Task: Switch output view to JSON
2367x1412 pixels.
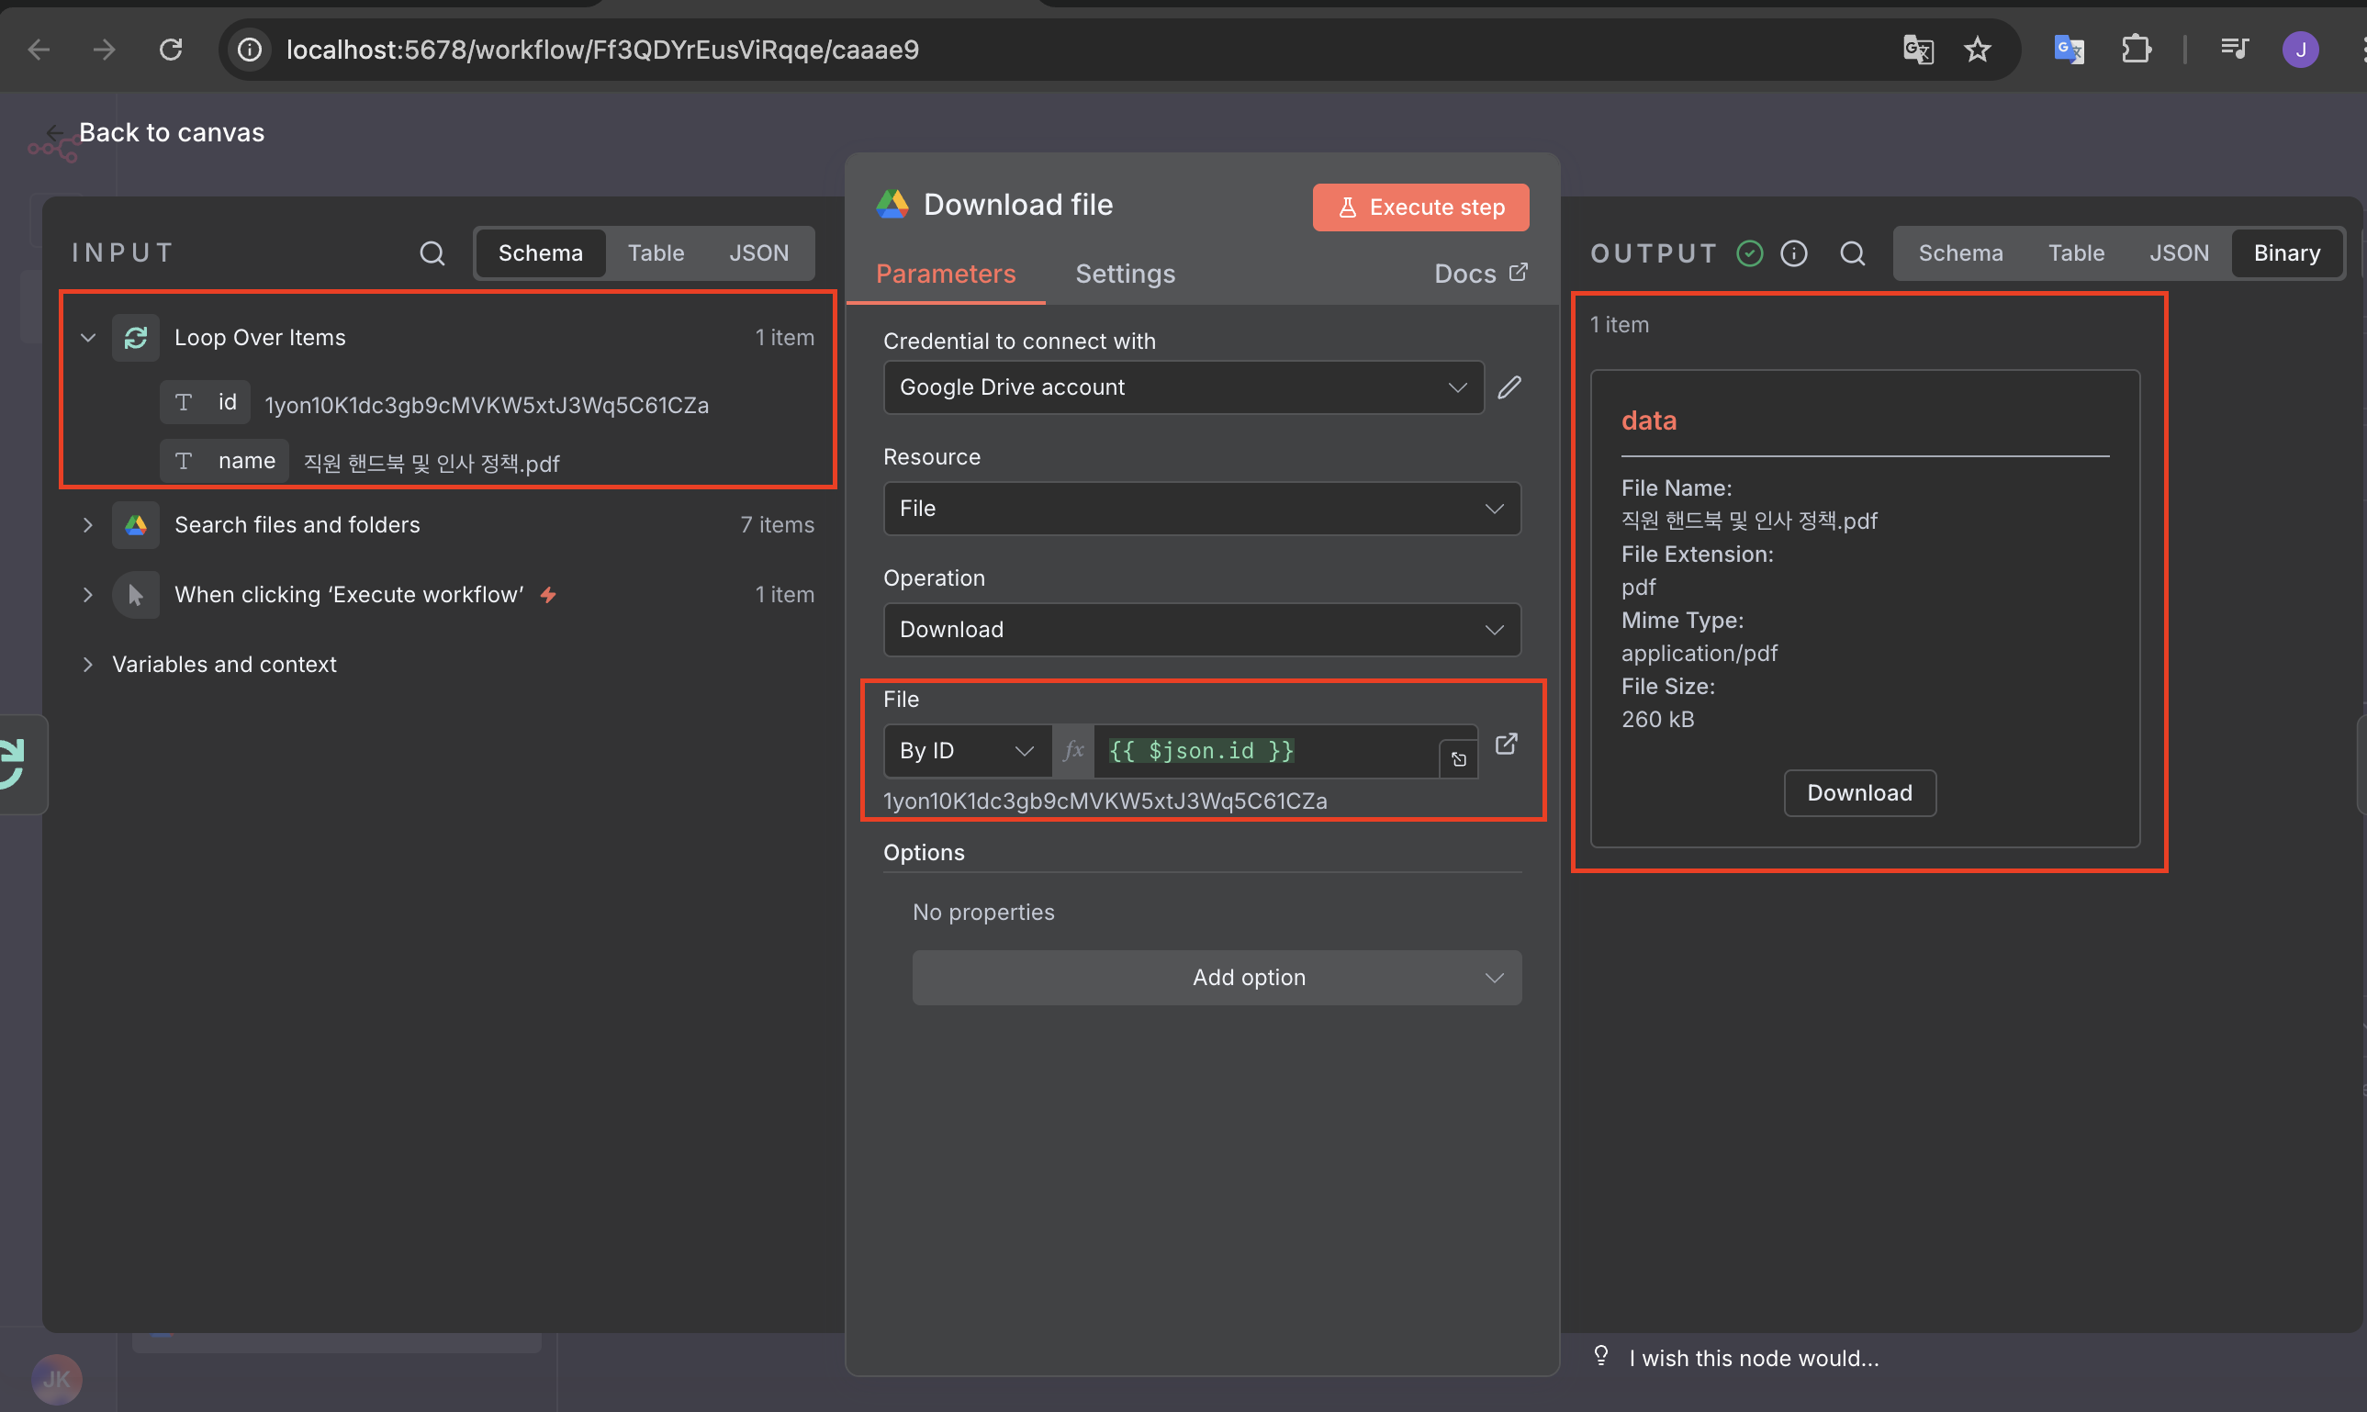Action: point(2179,253)
